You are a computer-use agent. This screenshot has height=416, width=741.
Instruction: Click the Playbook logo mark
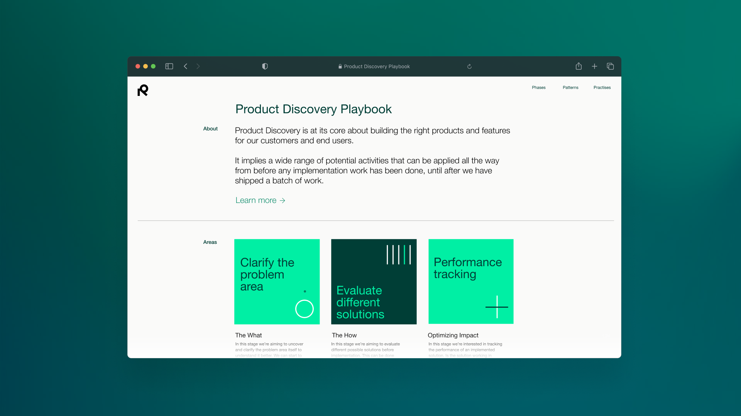pyautogui.click(x=142, y=90)
